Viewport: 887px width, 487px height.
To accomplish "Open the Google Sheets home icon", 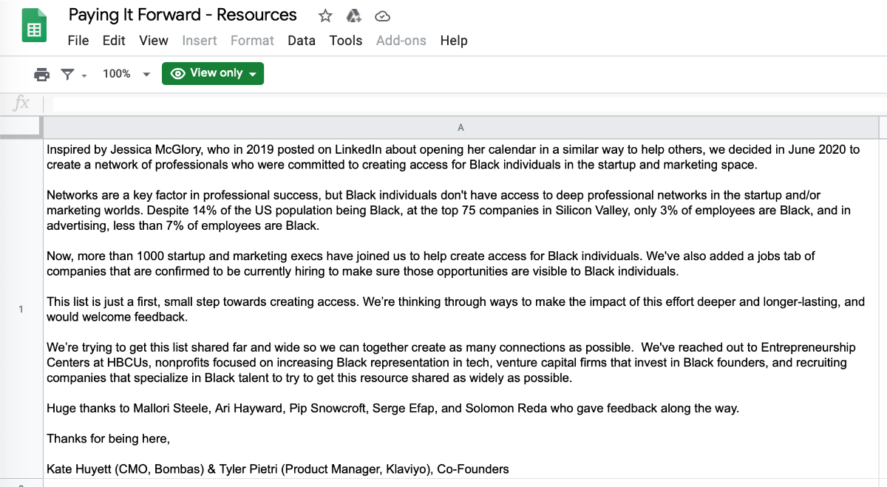I will coord(34,27).
